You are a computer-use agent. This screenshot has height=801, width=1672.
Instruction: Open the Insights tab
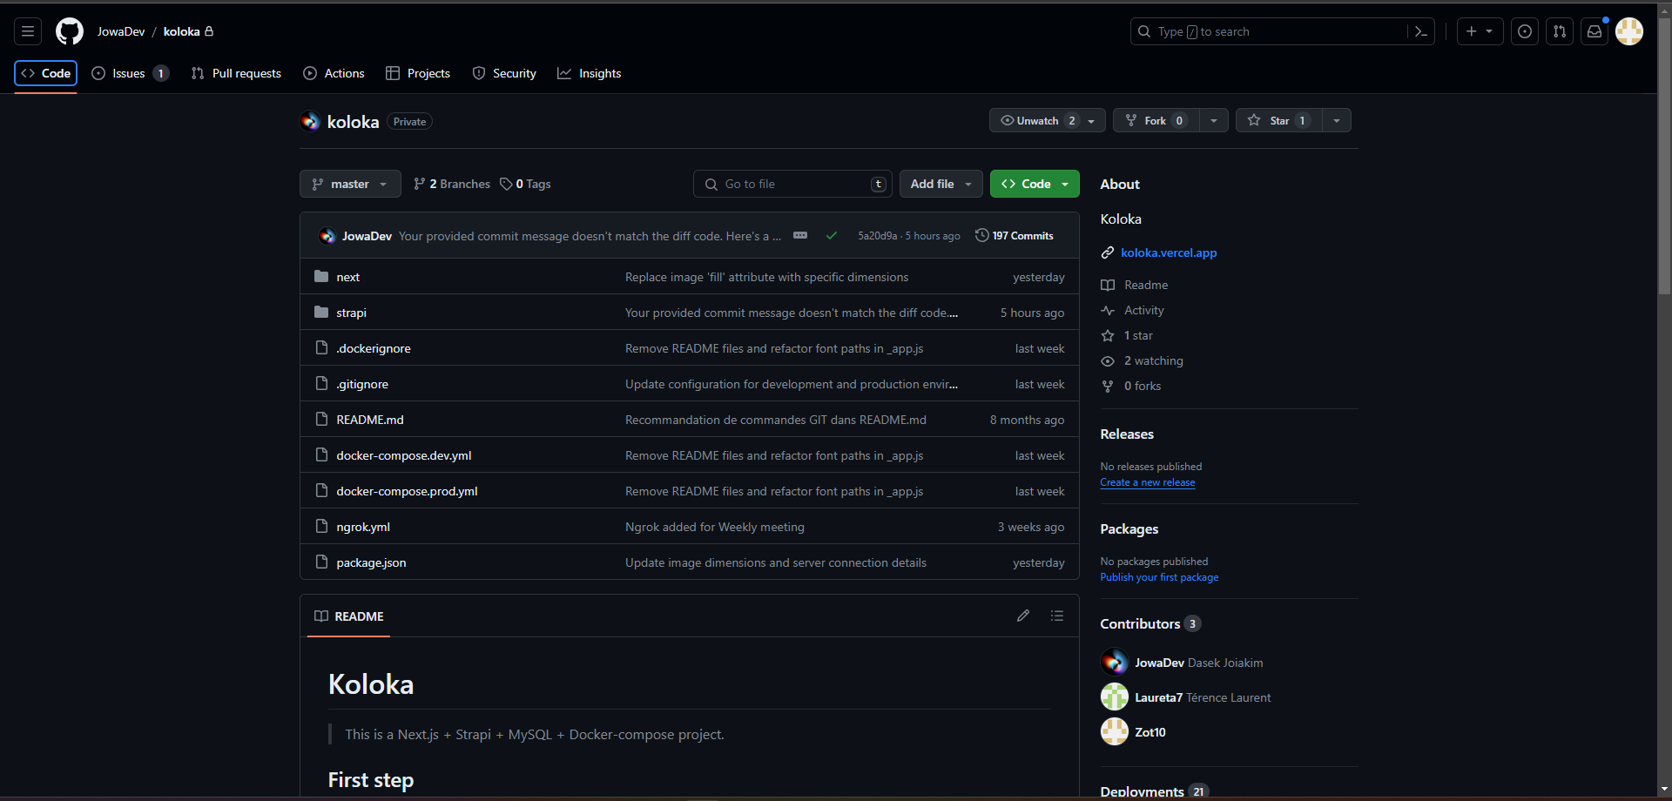(590, 73)
